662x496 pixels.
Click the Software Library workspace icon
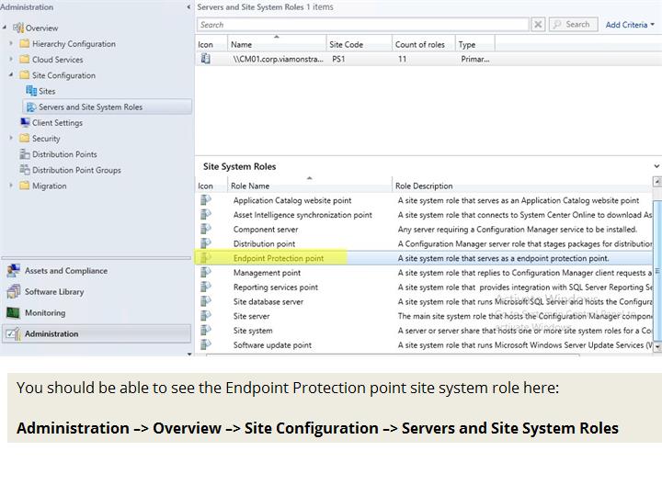[x=13, y=292]
